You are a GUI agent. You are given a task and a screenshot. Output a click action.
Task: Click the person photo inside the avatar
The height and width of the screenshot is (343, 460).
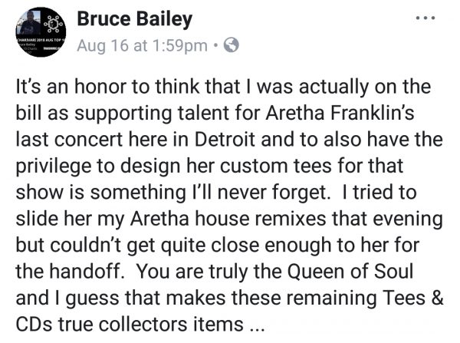click(x=30, y=22)
